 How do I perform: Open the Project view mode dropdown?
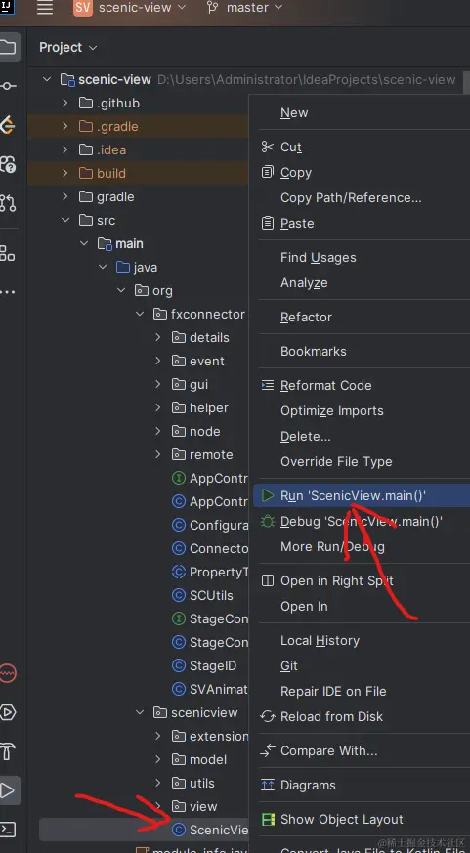tap(68, 47)
